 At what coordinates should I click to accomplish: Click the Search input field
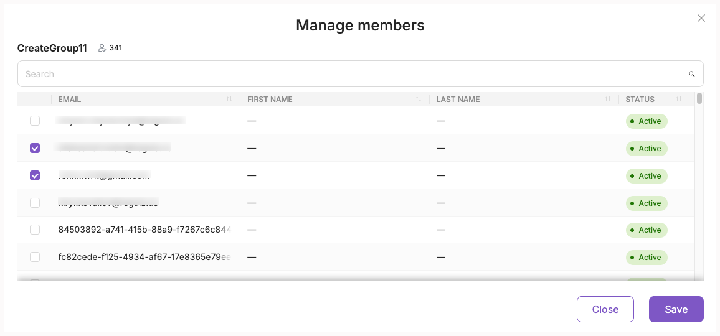point(361,74)
